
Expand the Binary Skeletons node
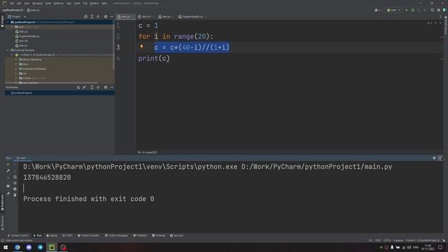click(16, 59)
